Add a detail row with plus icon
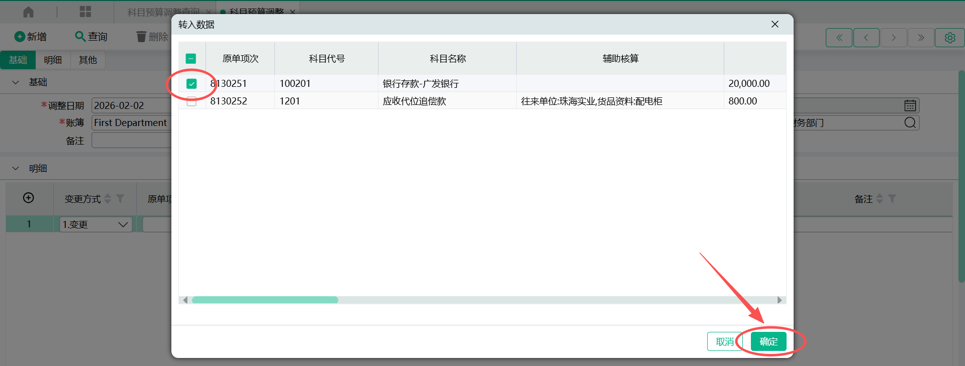The width and height of the screenshot is (965, 366). (29, 198)
